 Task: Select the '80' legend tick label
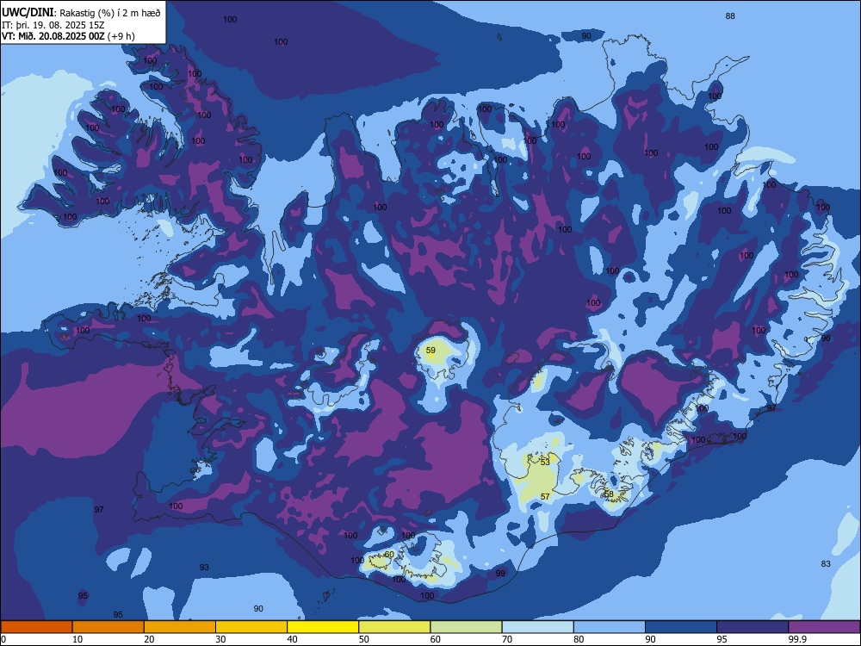pos(579,639)
